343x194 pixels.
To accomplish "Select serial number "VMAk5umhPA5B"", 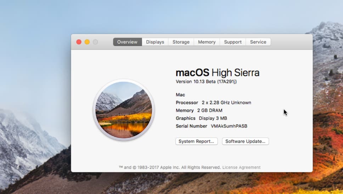I will [229, 126].
